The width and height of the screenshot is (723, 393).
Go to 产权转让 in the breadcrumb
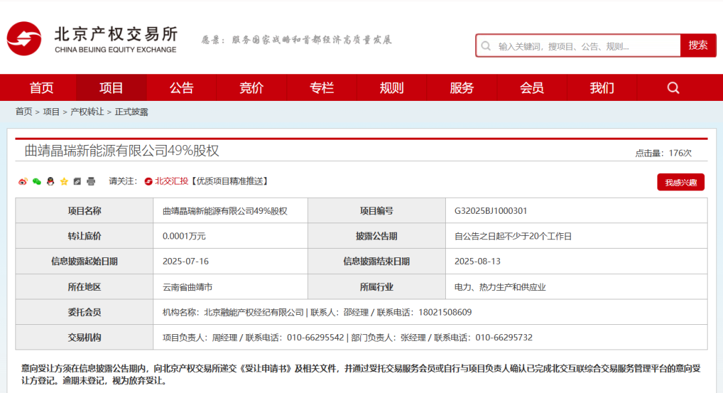point(87,112)
